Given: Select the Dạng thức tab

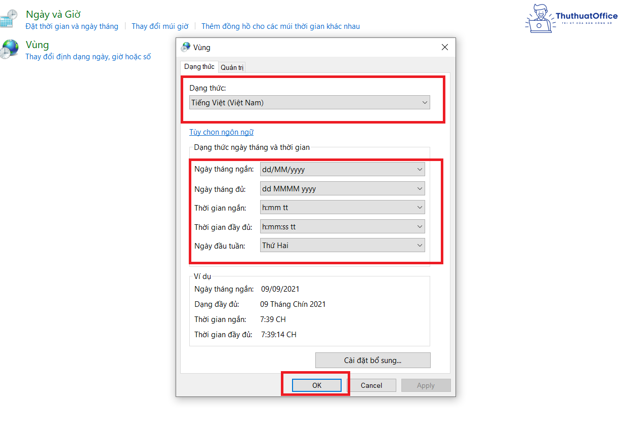Looking at the screenshot, I should (199, 66).
